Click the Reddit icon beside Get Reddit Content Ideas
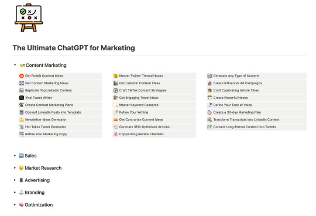This screenshot has height=216, width=316. [x=22, y=76]
